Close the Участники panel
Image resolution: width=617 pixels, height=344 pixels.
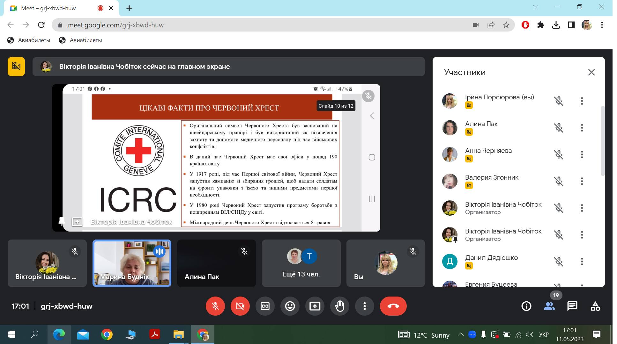click(x=591, y=72)
